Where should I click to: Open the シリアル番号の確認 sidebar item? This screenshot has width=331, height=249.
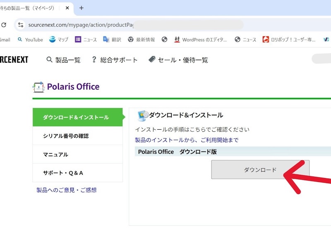(66, 136)
